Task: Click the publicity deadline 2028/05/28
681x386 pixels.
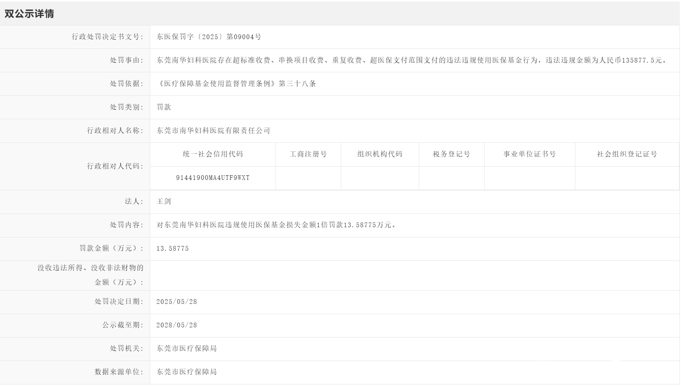Action: (177, 325)
